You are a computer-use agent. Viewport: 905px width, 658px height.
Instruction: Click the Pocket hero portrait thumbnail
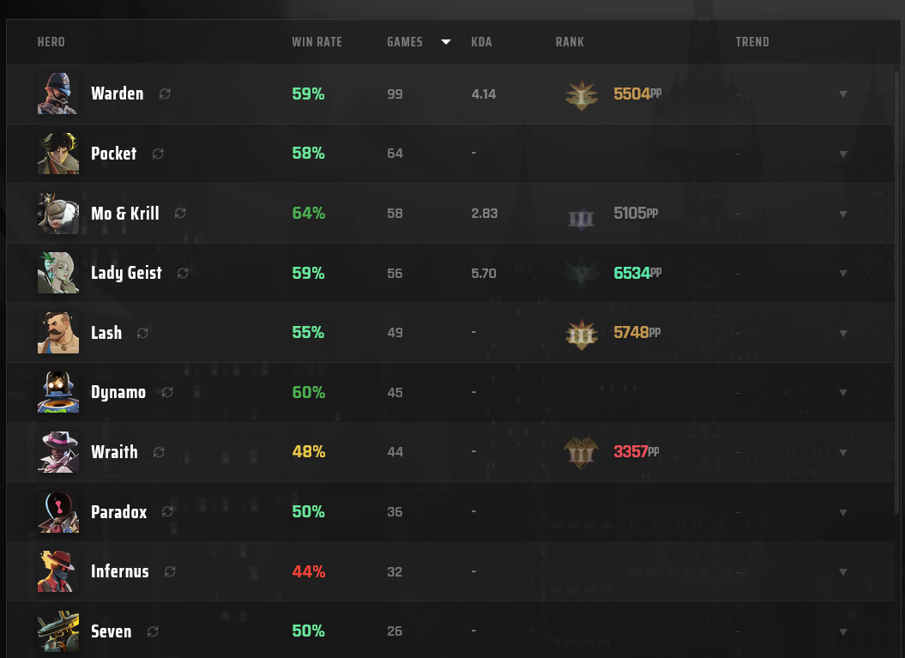coord(58,154)
